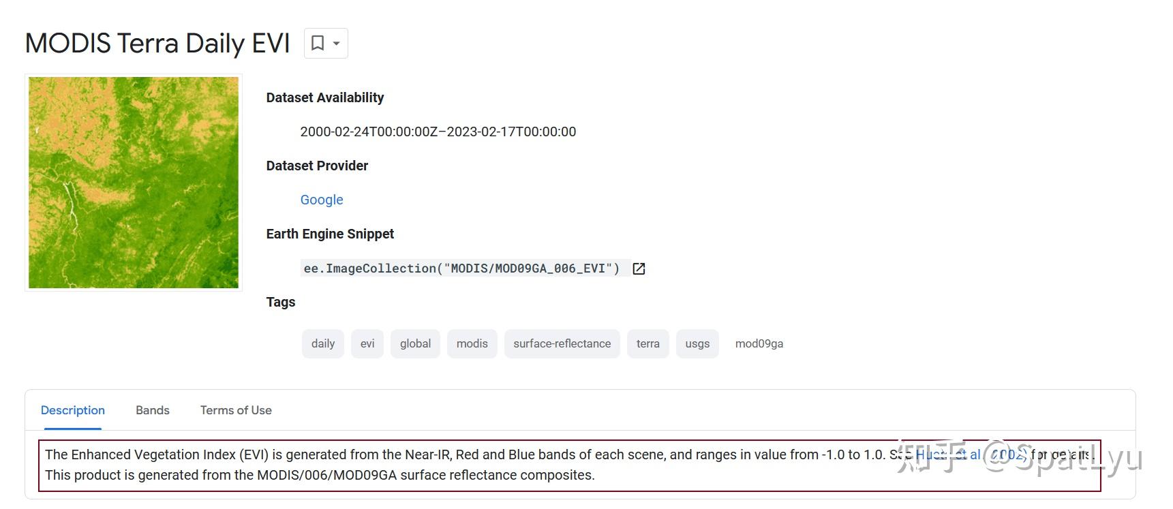Click the 'mod09ga' tag
This screenshot has height=509, width=1173.
(759, 343)
